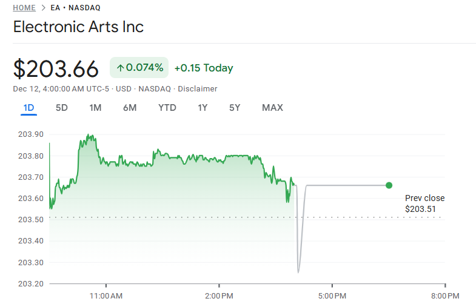Viewport: 476px width, 307px height.
Task: Click the +0.15 Today change text
Action: coord(203,68)
